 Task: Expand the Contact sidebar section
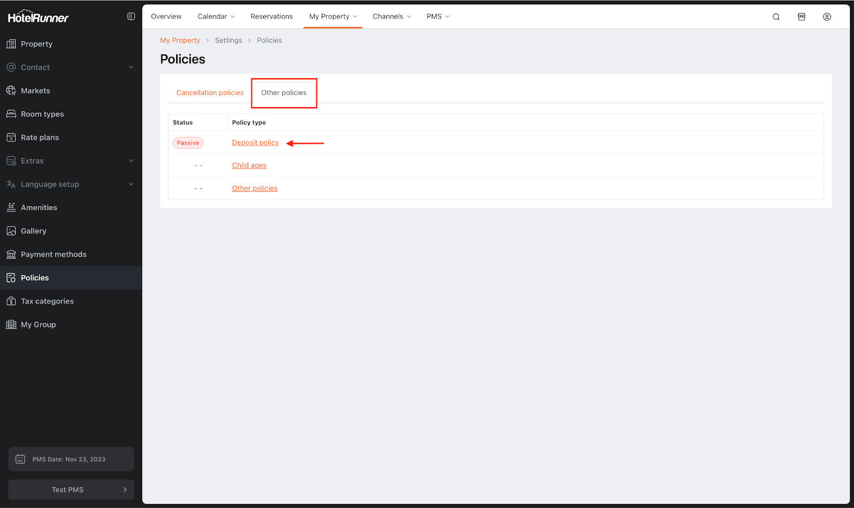click(x=131, y=67)
